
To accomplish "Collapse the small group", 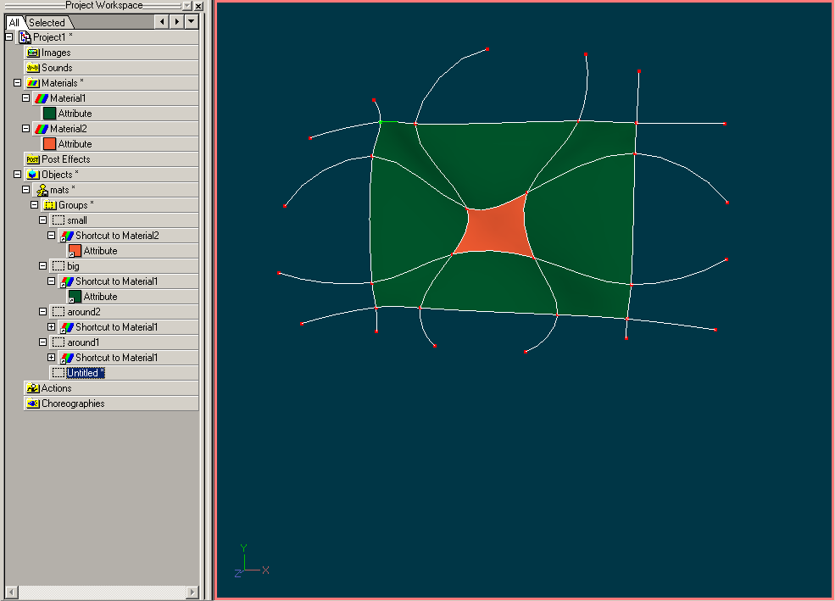I will coord(43,220).
